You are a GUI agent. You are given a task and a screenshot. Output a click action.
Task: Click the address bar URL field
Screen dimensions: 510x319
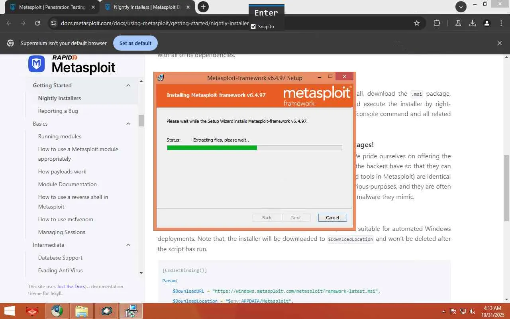coord(155,23)
